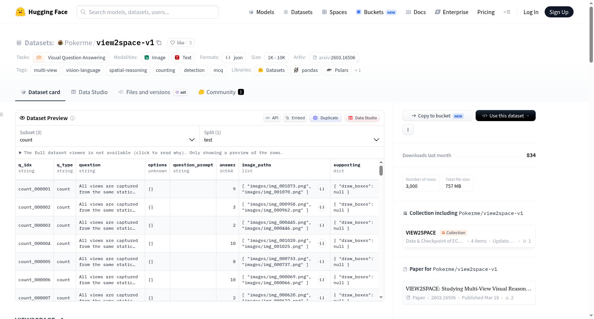The image size is (594, 319).
Task: Click the Pokerme author link
Action: (78, 43)
